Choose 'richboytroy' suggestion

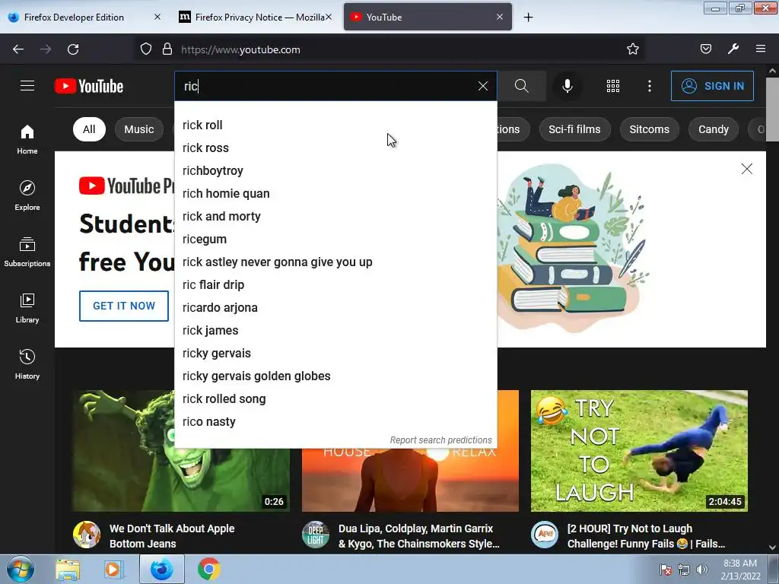tap(335, 171)
